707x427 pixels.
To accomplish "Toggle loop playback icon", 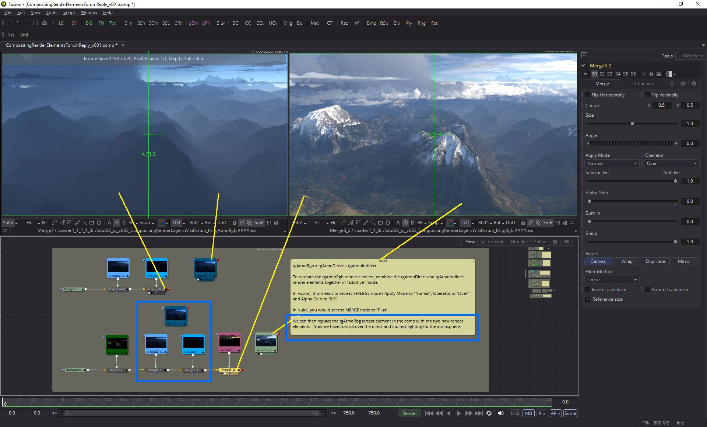I will pyautogui.click(x=489, y=413).
